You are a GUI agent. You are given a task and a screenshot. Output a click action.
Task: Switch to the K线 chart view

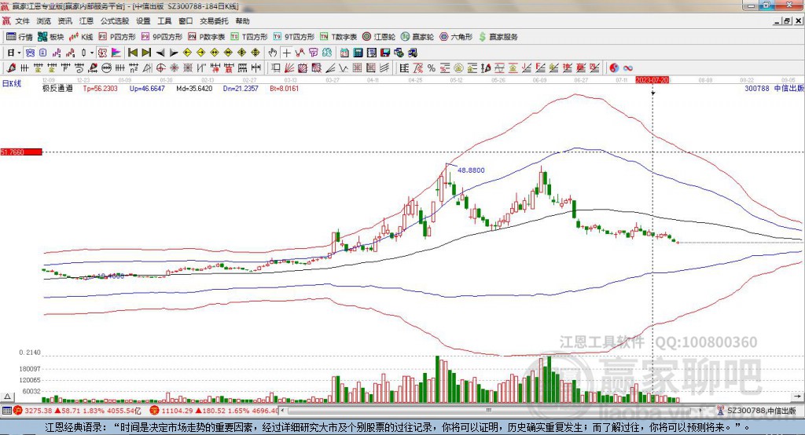[82, 36]
